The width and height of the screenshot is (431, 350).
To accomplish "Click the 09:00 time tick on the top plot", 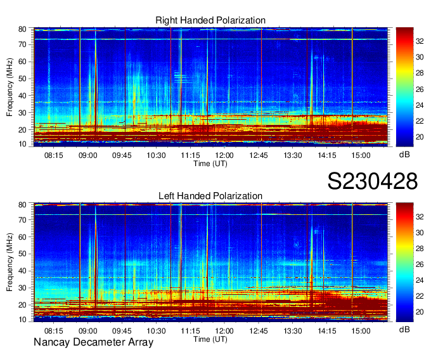I will [87, 155].
